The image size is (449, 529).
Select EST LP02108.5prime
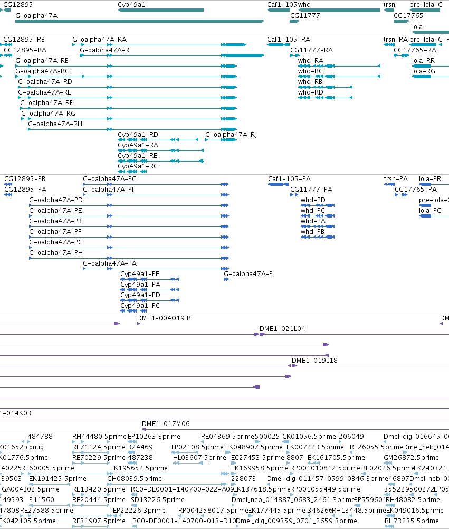click(197, 447)
